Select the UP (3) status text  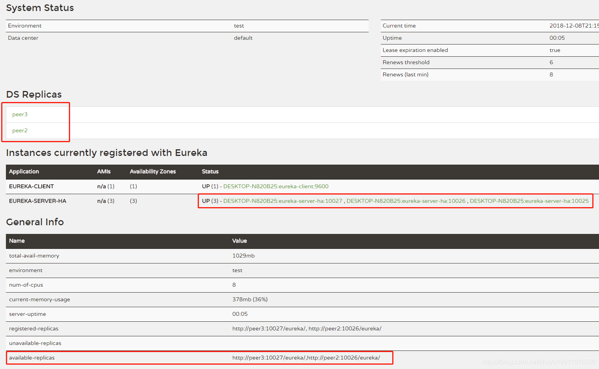[210, 201]
